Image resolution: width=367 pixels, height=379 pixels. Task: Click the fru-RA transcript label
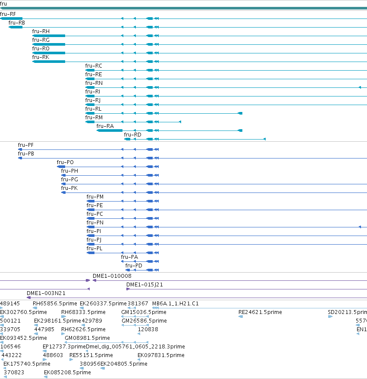105,126
